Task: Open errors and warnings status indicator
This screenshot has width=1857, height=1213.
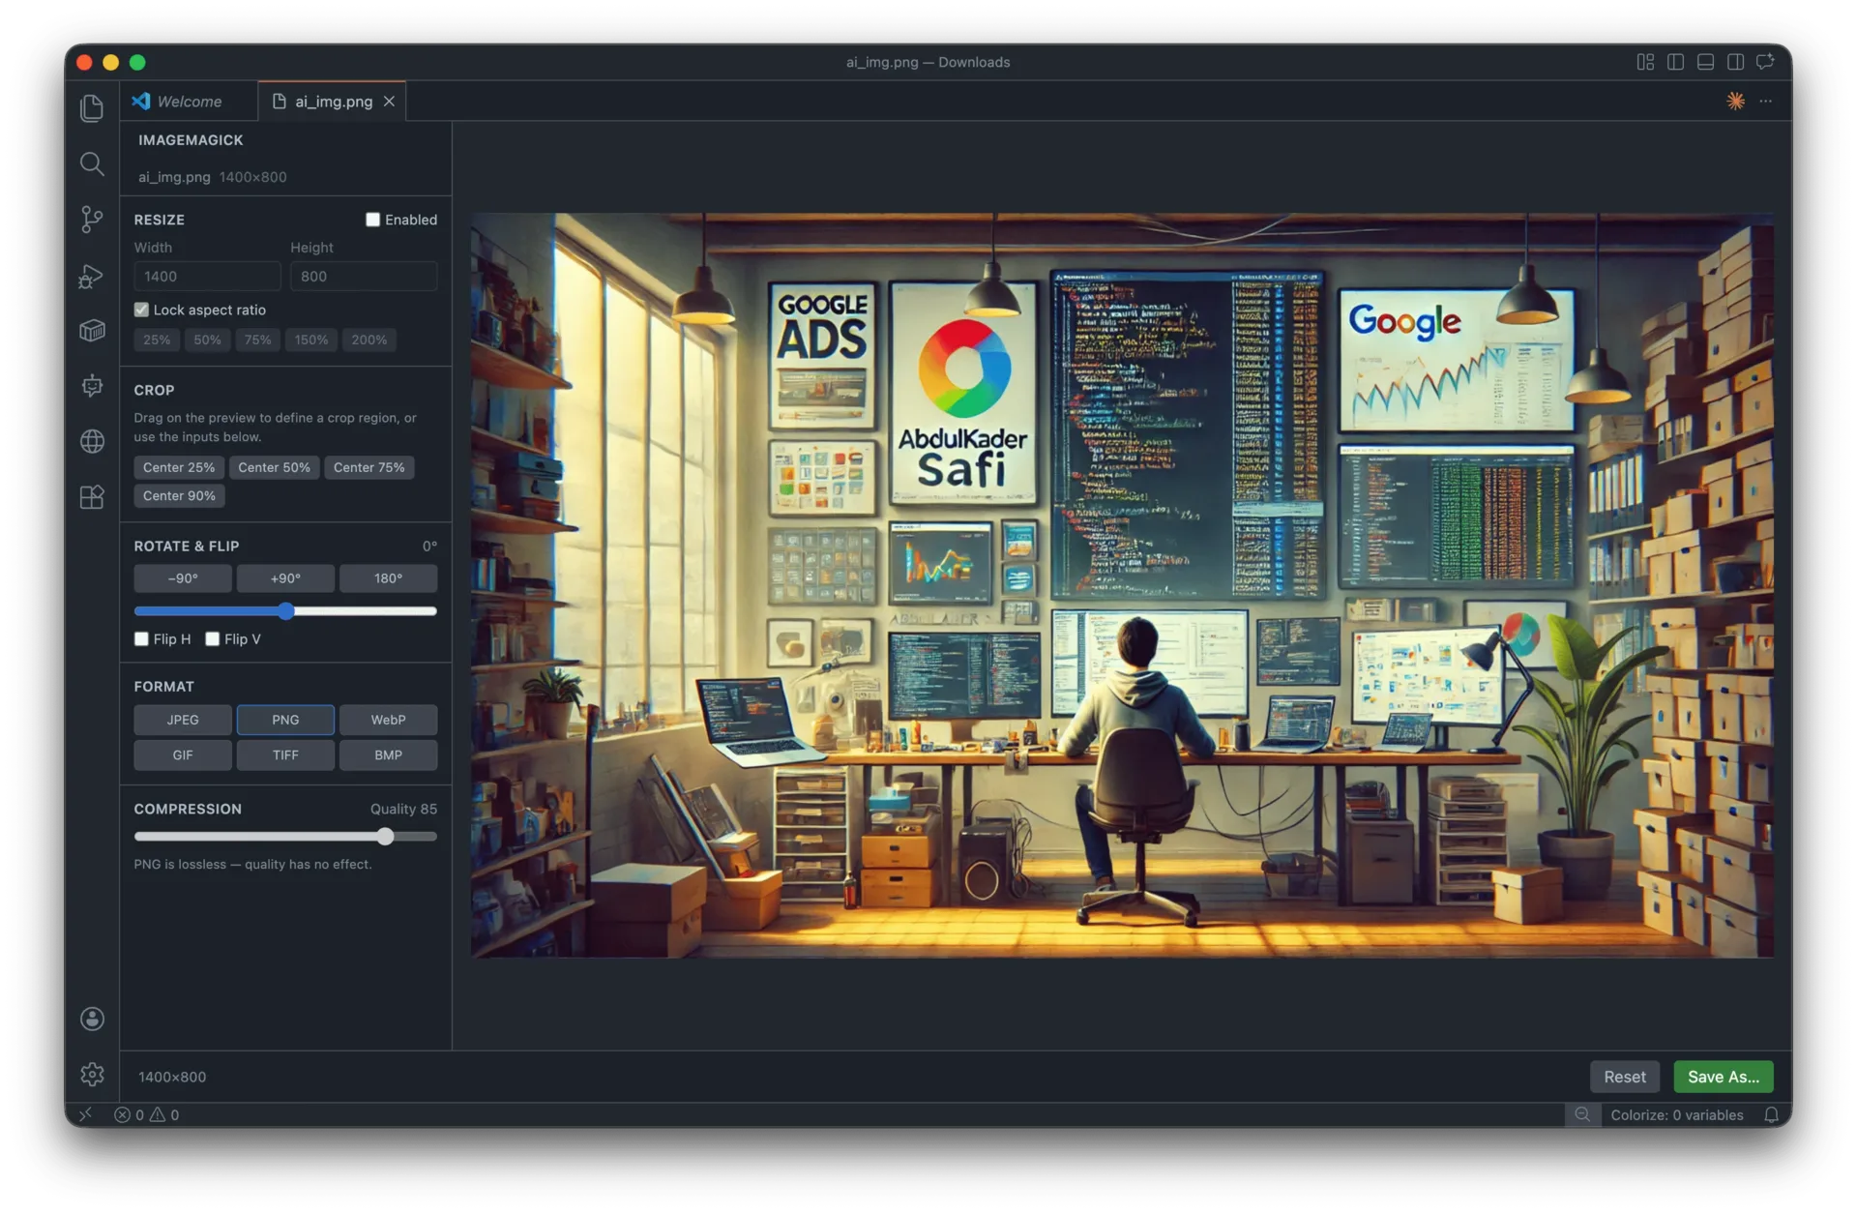Action: pos(146,1114)
